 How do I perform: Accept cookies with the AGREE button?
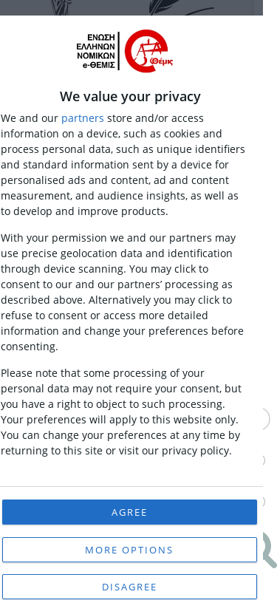[x=129, y=512]
